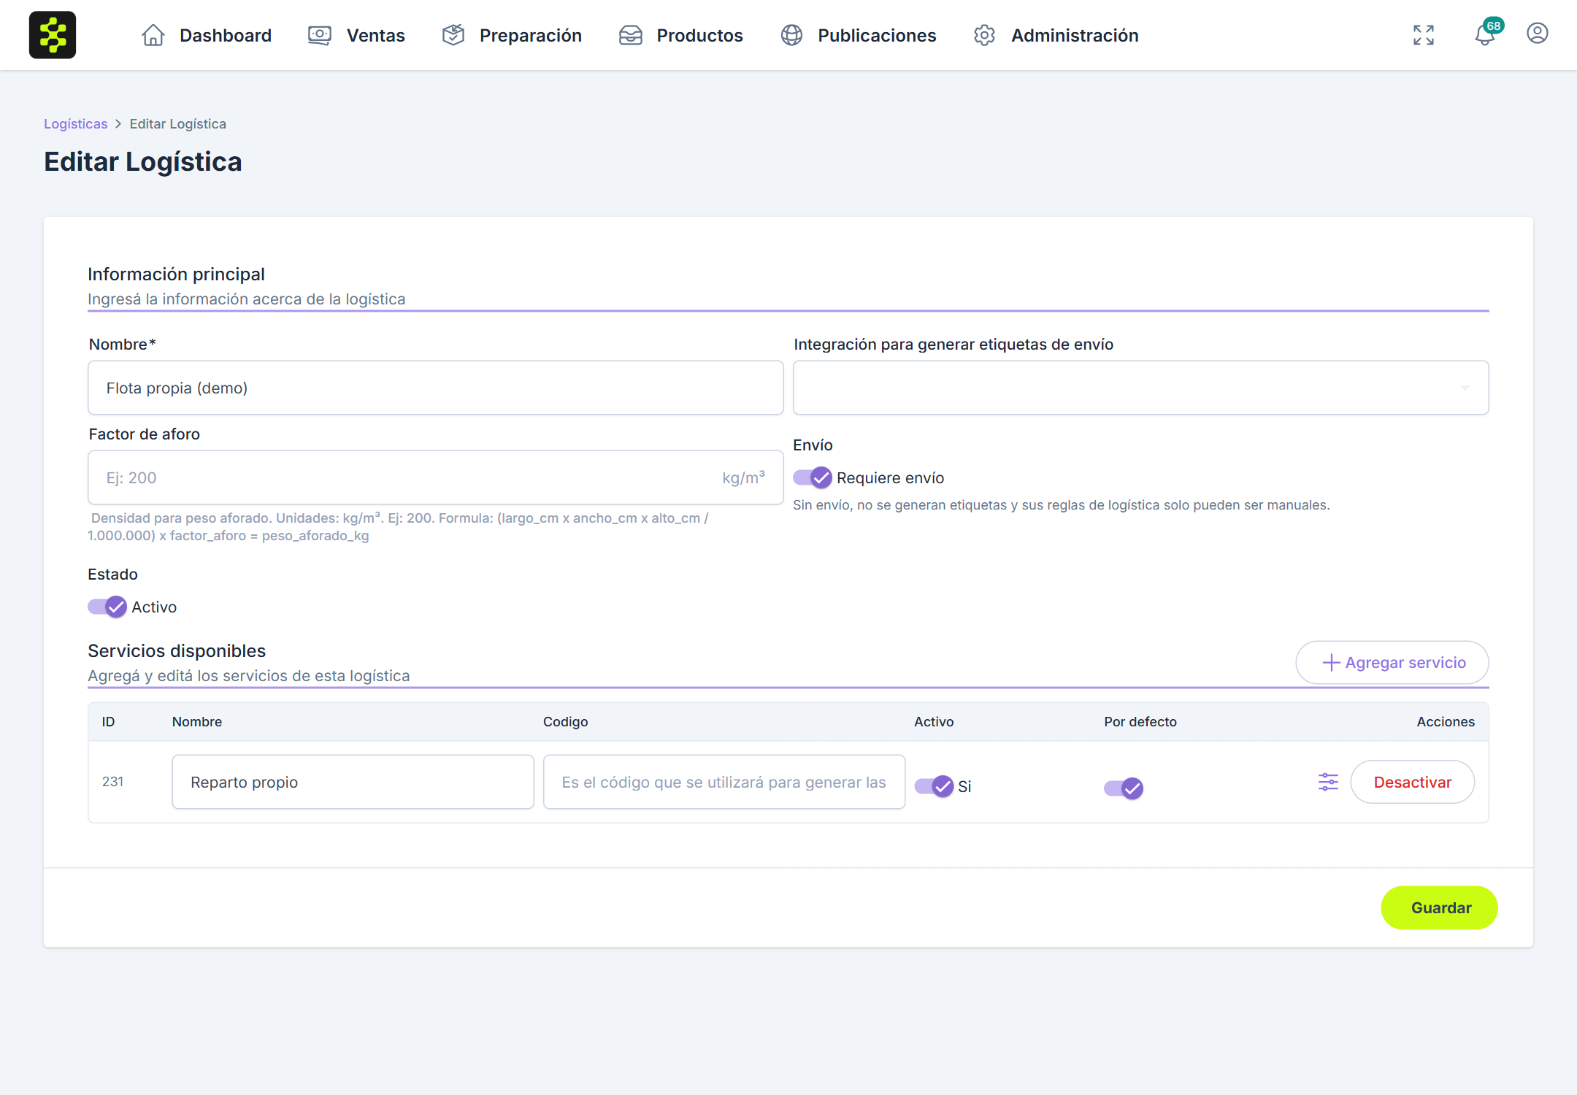The image size is (1577, 1095).
Task: Click the Dashboard house icon
Action: point(153,35)
